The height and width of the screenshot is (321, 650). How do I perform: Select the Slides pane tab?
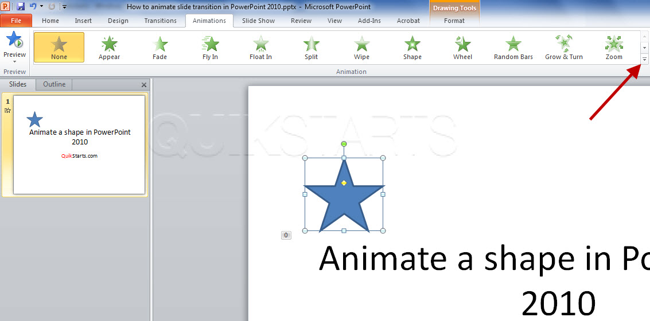pos(18,84)
